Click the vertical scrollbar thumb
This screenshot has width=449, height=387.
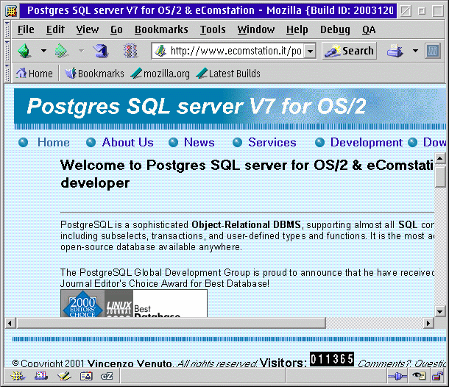pos(439,176)
